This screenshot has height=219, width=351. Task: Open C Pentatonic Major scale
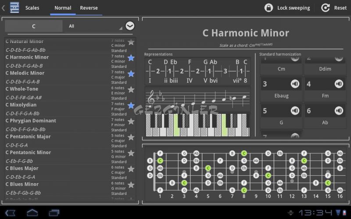click(x=70, y=141)
